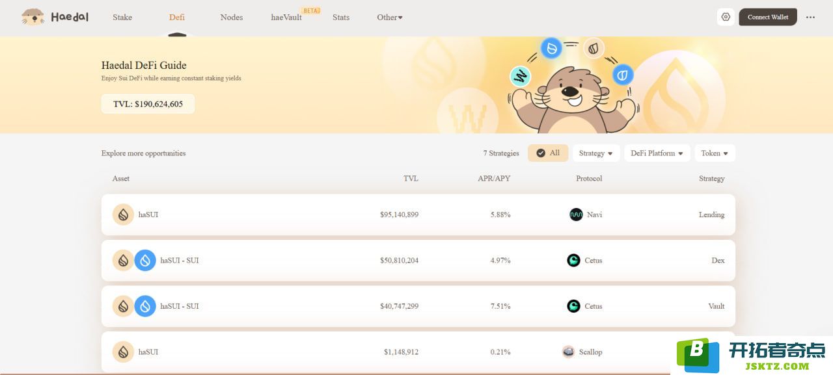Open the Other navigation dropdown
The image size is (833, 375).
[x=390, y=18]
